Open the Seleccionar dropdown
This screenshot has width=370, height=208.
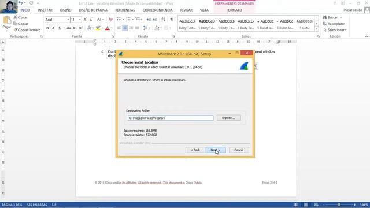pyautogui.click(x=335, y=30)
